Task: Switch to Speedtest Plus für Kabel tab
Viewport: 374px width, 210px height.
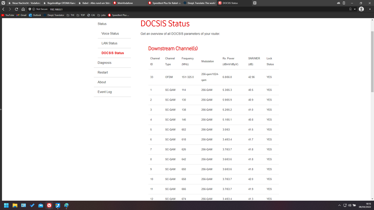Action: [164, 3]
